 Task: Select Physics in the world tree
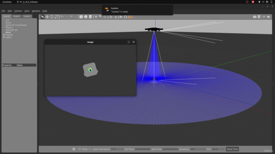(x=9, y=27)
